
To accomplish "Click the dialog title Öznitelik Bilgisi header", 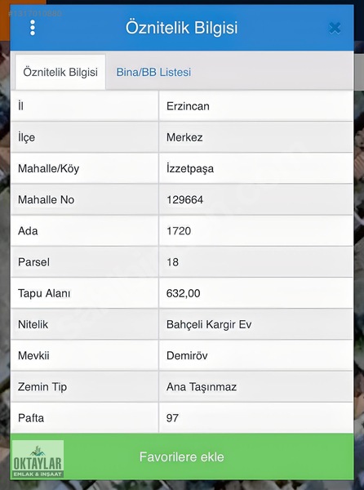I will [x=181, y=28].
